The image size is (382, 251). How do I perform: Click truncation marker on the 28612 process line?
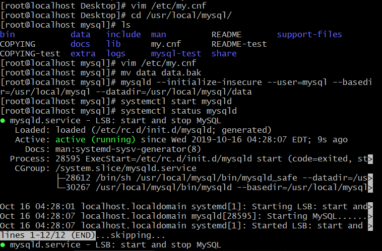[x=371, y=179]
